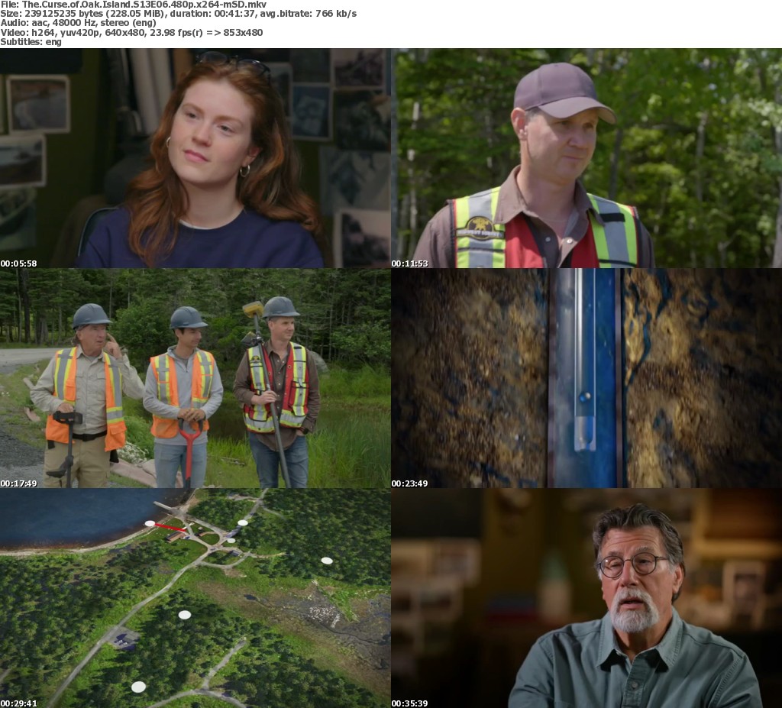This screenshot has height=708, width=782.
Task: Click the logo badge on the safety vest
Action: click(x=480, y=228)
